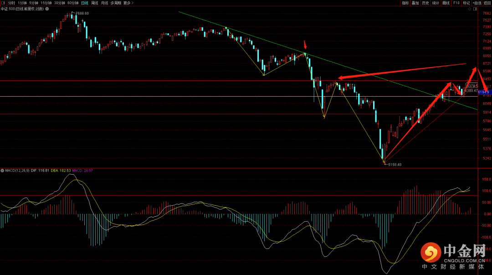Click the 5158.48 low price label
The height and width of the screenshot is (275, 492).
pos(395,165)
